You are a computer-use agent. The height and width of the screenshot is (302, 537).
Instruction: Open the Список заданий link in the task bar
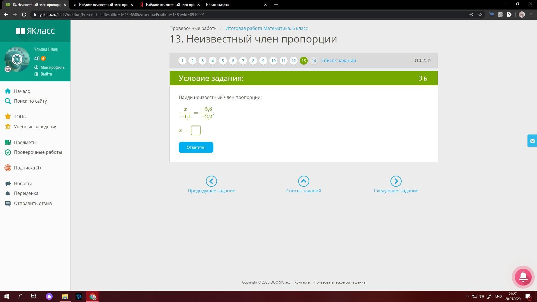(338, 61)
